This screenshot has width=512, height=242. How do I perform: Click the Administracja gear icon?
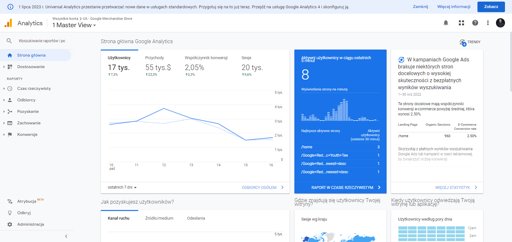pos(10,224)
